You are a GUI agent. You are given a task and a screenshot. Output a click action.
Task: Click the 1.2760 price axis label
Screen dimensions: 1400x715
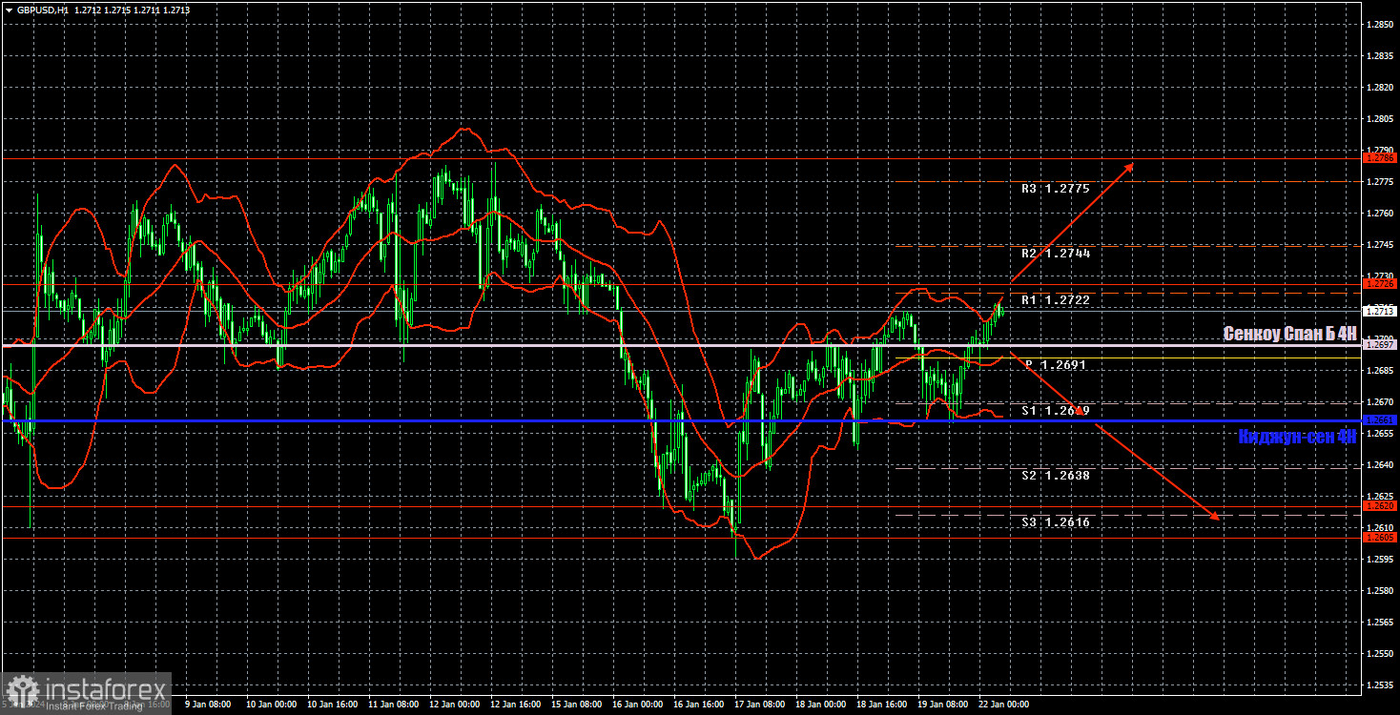pyautogui.click(x=1380, y=213)
